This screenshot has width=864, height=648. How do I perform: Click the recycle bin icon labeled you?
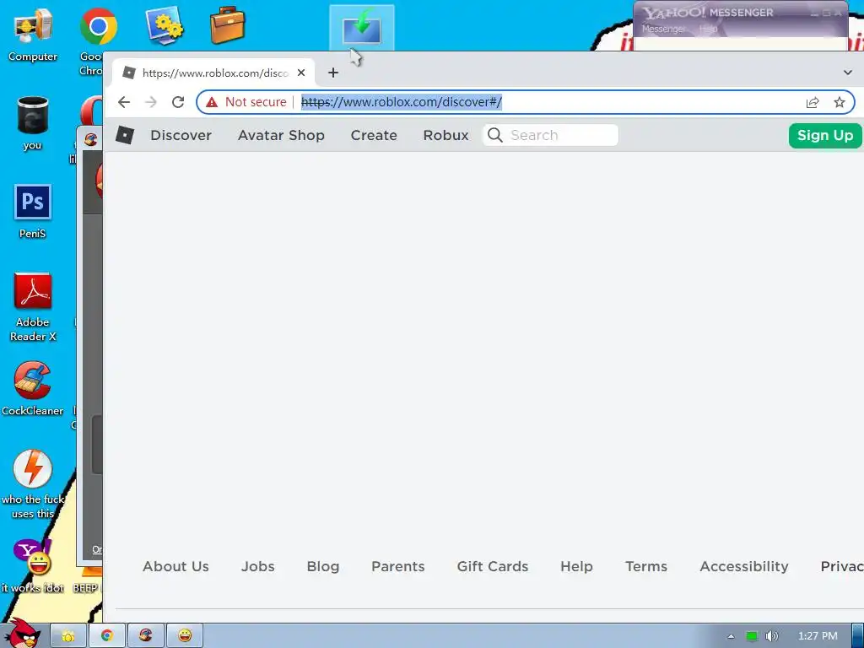33,122
